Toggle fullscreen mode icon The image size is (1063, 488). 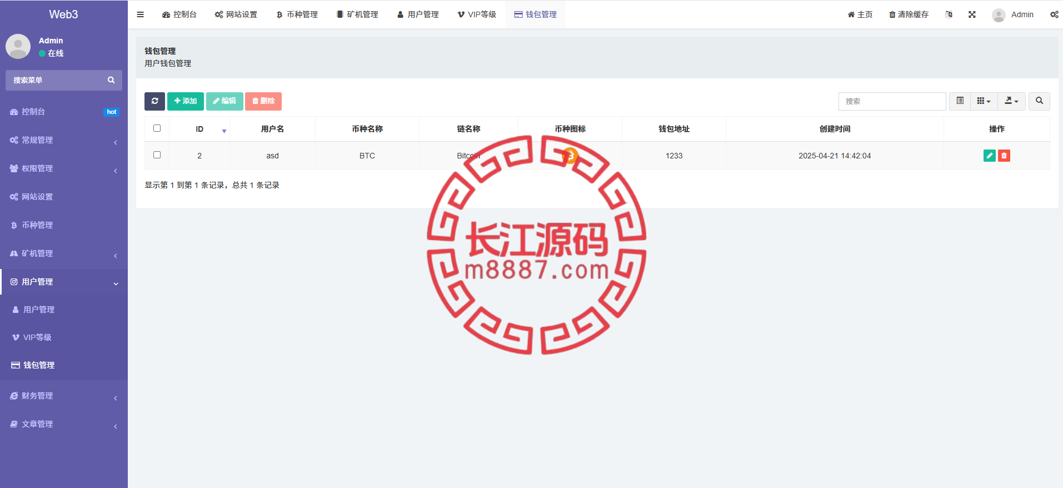[x=972, y=14]
